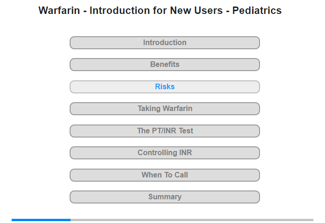
Task: Choose the When To Call chapter button
Action: tap(164, 175)
